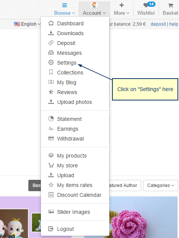
Task: Click the Messages inbox icon
Action: pyautogui.click(x=51, y=53)
